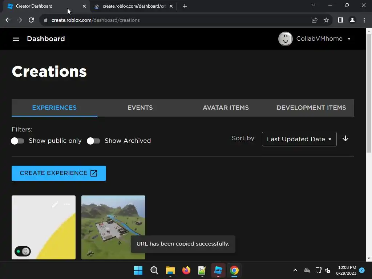The width and height of the screenshot is (372, 279).
Task: Click the CollabVMhome username text
Action: [319, 39]
